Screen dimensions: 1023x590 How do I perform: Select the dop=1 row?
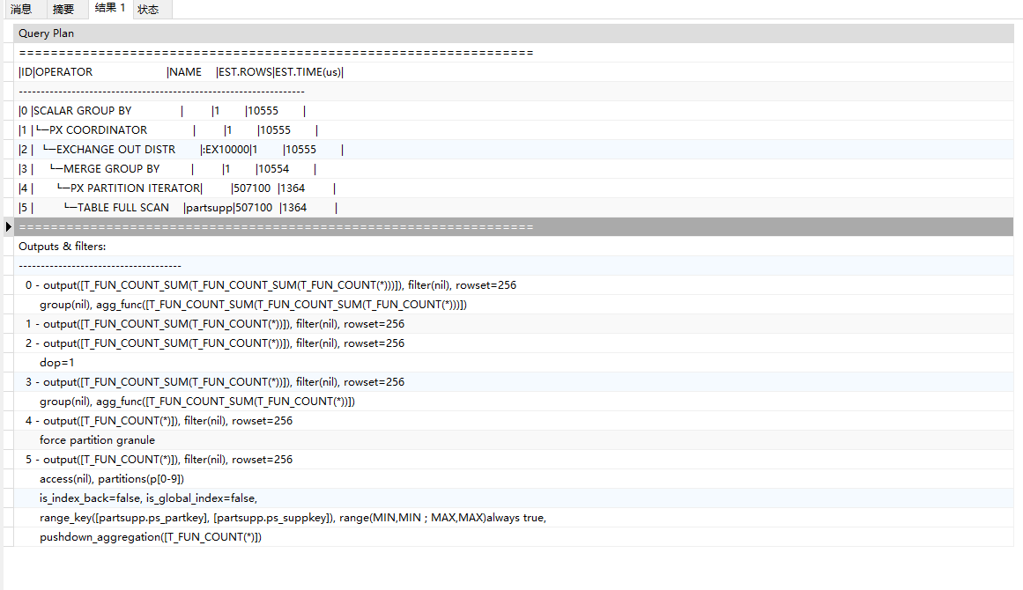[58, 363]
